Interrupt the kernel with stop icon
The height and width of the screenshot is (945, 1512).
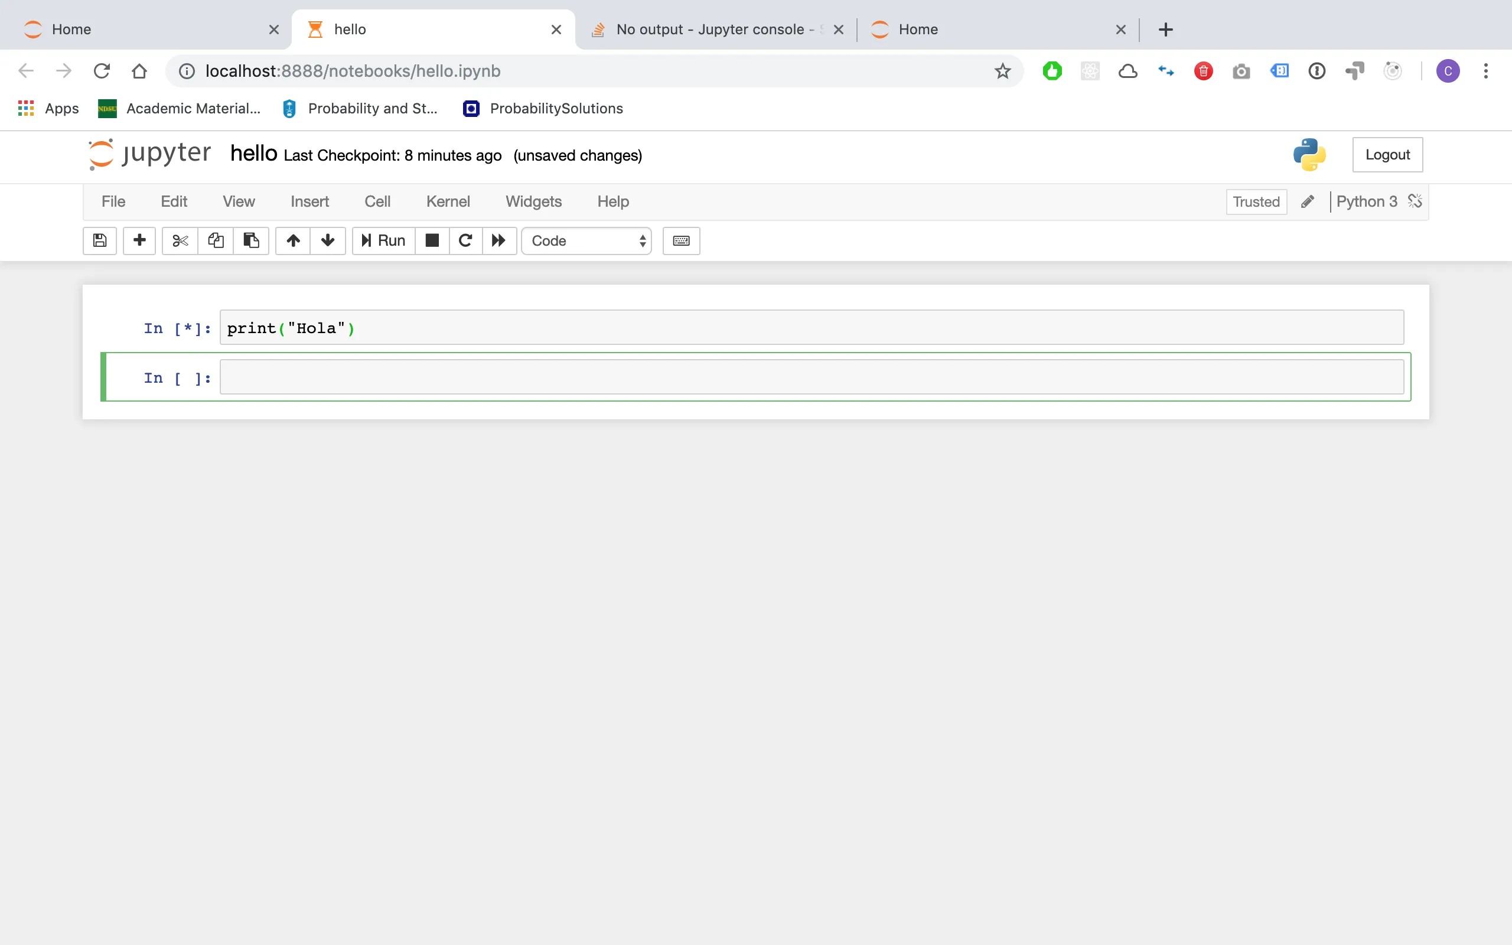pos(432,240)
